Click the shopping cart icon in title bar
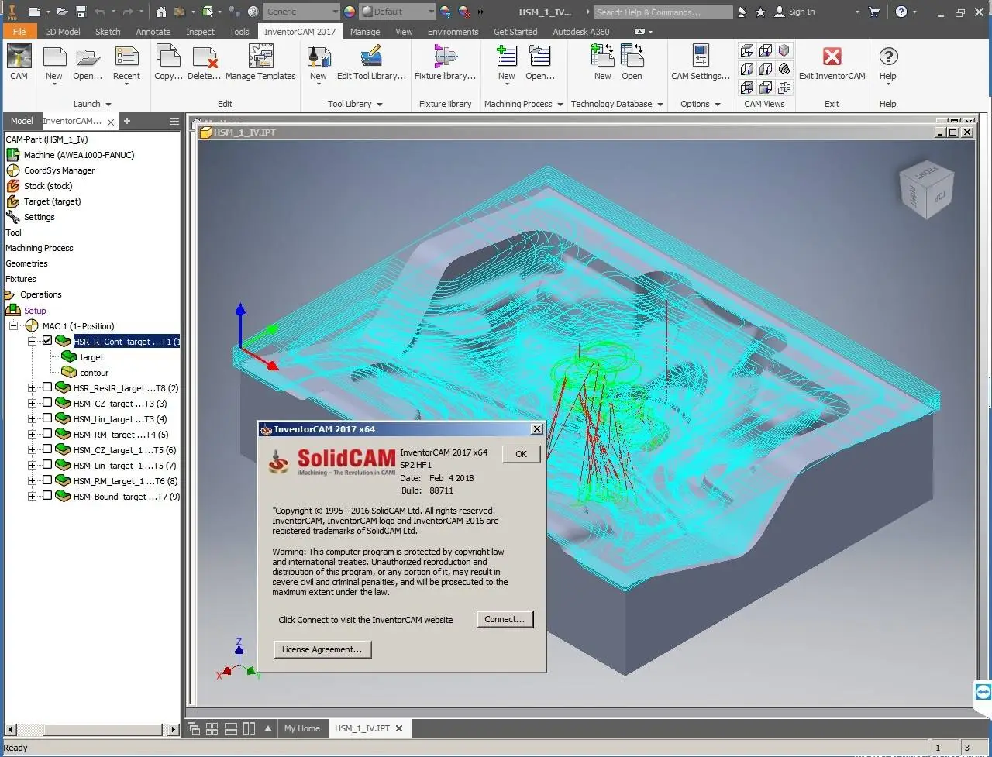The height and width of the screenshot is (757, 992). (x=875, y=12)
